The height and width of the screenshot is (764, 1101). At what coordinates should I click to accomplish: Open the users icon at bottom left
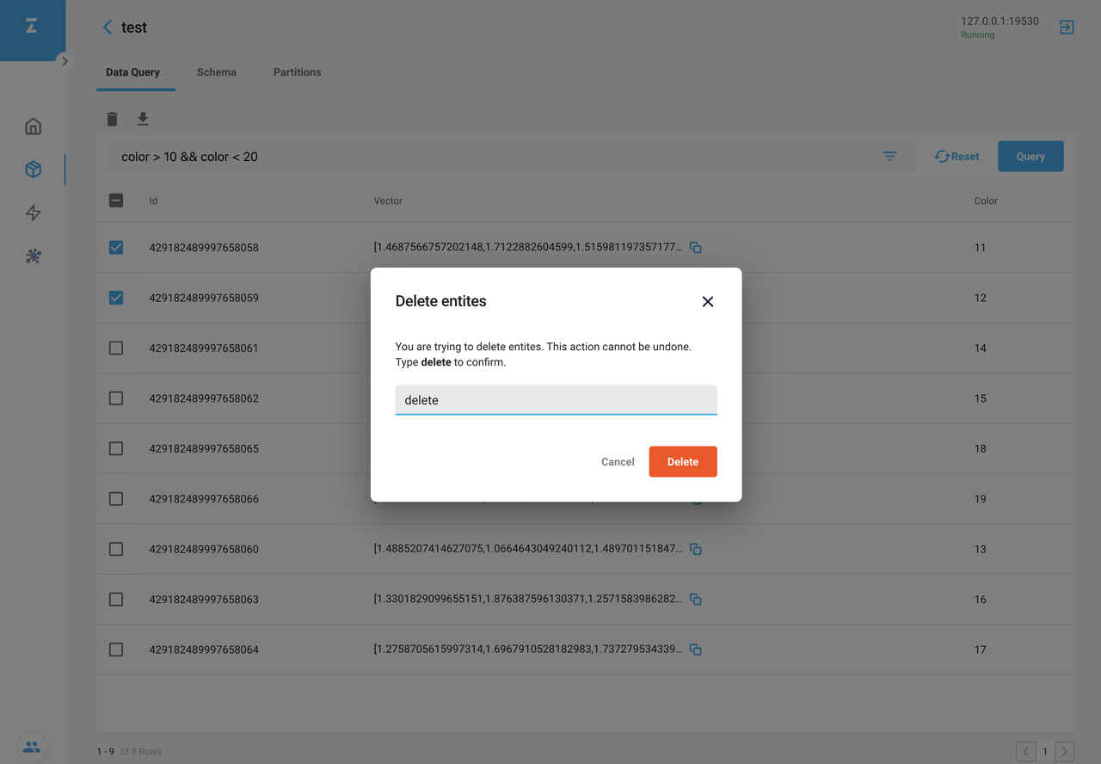(32, 747)
